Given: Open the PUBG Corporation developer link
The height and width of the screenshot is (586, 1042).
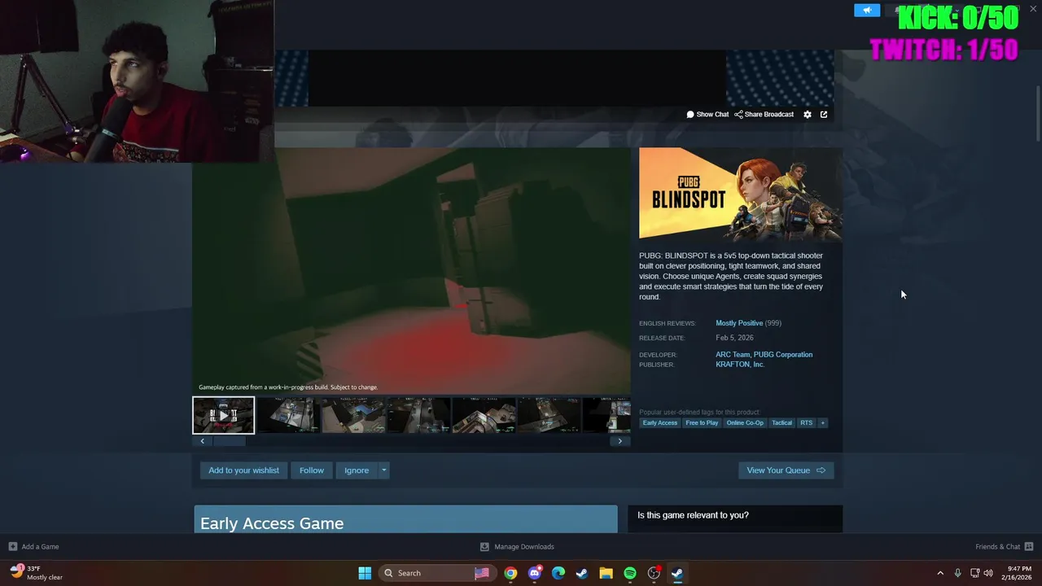Looking at the screenshot, I should [783, 355].
